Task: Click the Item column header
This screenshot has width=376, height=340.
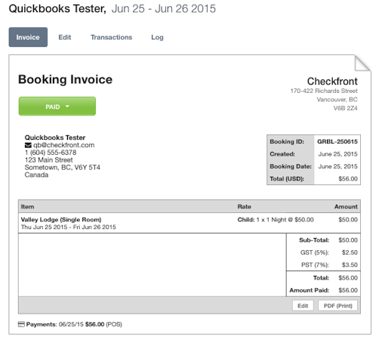Action: (27, 207)
